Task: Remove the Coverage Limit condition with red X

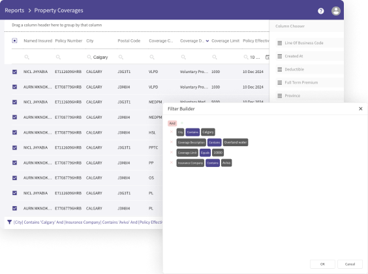Action: point(172,152)
